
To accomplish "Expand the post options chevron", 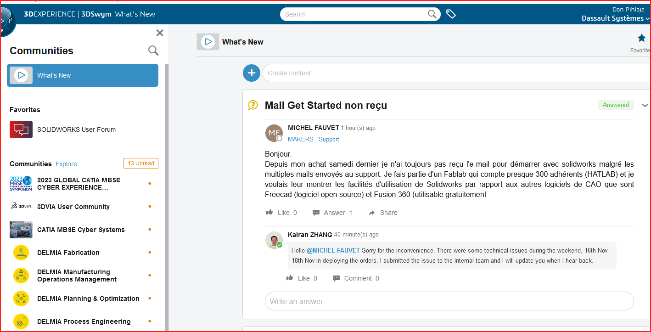I will pyautogui.click(x=645, y=105).
